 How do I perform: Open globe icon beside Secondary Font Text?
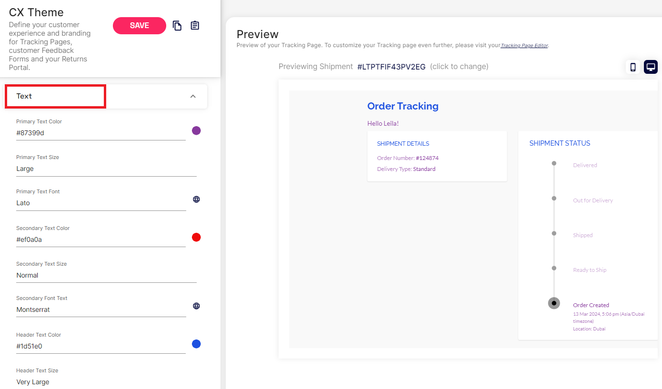[x=196, y=306]
